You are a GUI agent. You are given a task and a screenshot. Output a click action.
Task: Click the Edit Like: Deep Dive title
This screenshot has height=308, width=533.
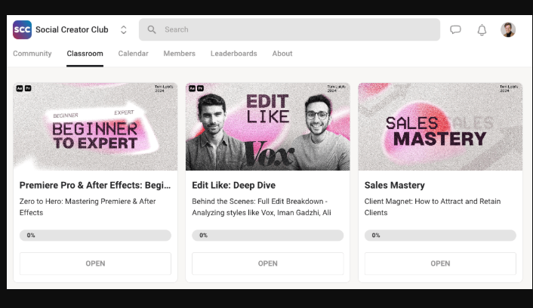pos(233,185)
